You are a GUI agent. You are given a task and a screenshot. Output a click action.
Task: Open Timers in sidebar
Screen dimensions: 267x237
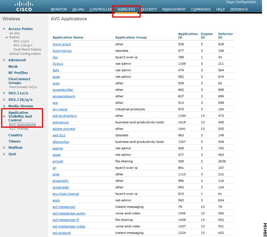click(x=14, y=141)
